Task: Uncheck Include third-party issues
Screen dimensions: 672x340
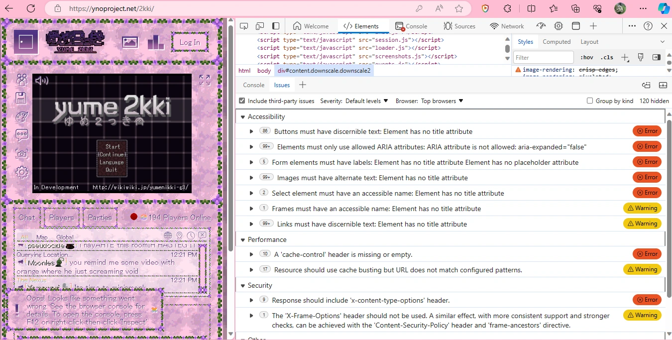Action: point(241,101)
